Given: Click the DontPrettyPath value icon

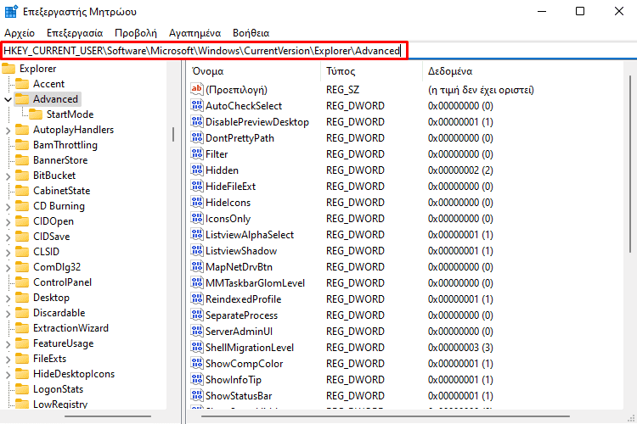Looking at the screenshot, I should pos(197,138).
